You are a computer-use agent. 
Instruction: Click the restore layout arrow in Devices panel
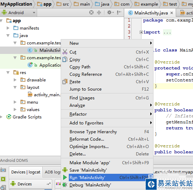48,184
